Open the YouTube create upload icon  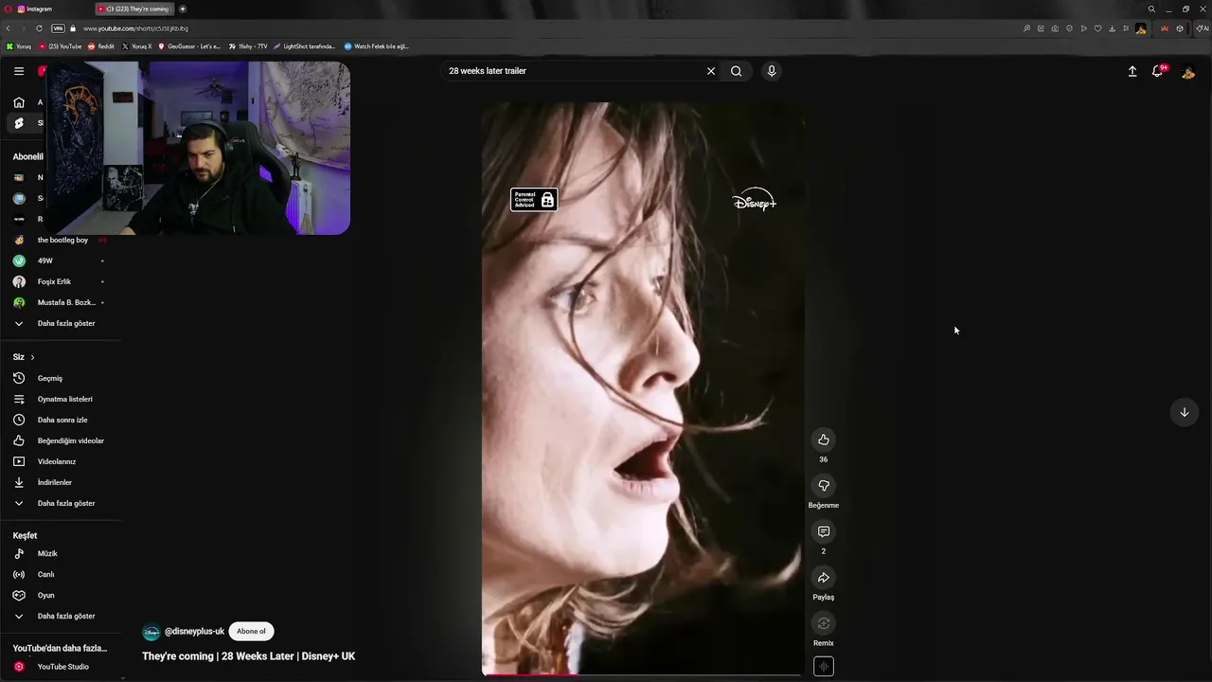(x=1132, y=71)
